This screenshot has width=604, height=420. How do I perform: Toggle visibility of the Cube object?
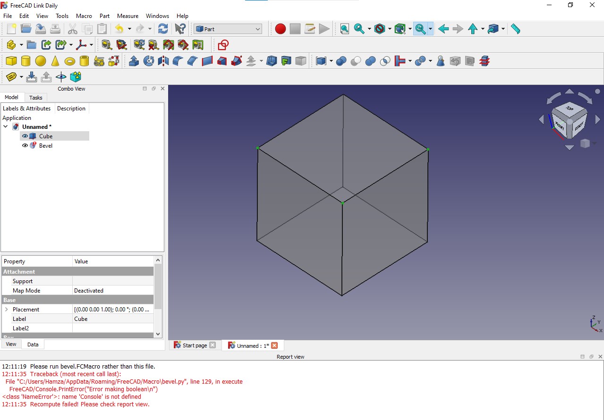tap(25, 136)
